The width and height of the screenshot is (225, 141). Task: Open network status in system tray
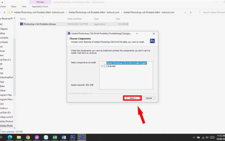tap(203, 138)
